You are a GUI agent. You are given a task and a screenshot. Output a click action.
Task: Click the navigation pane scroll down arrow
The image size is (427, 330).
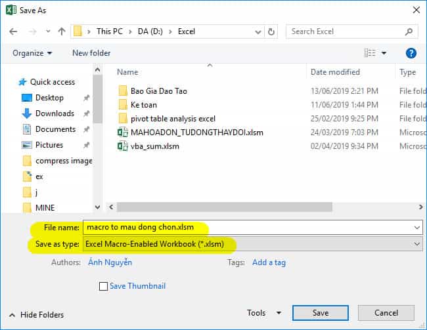[97, 207]
